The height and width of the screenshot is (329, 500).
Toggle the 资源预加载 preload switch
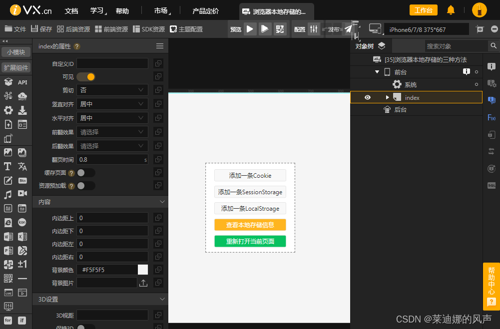pos(86,186)
